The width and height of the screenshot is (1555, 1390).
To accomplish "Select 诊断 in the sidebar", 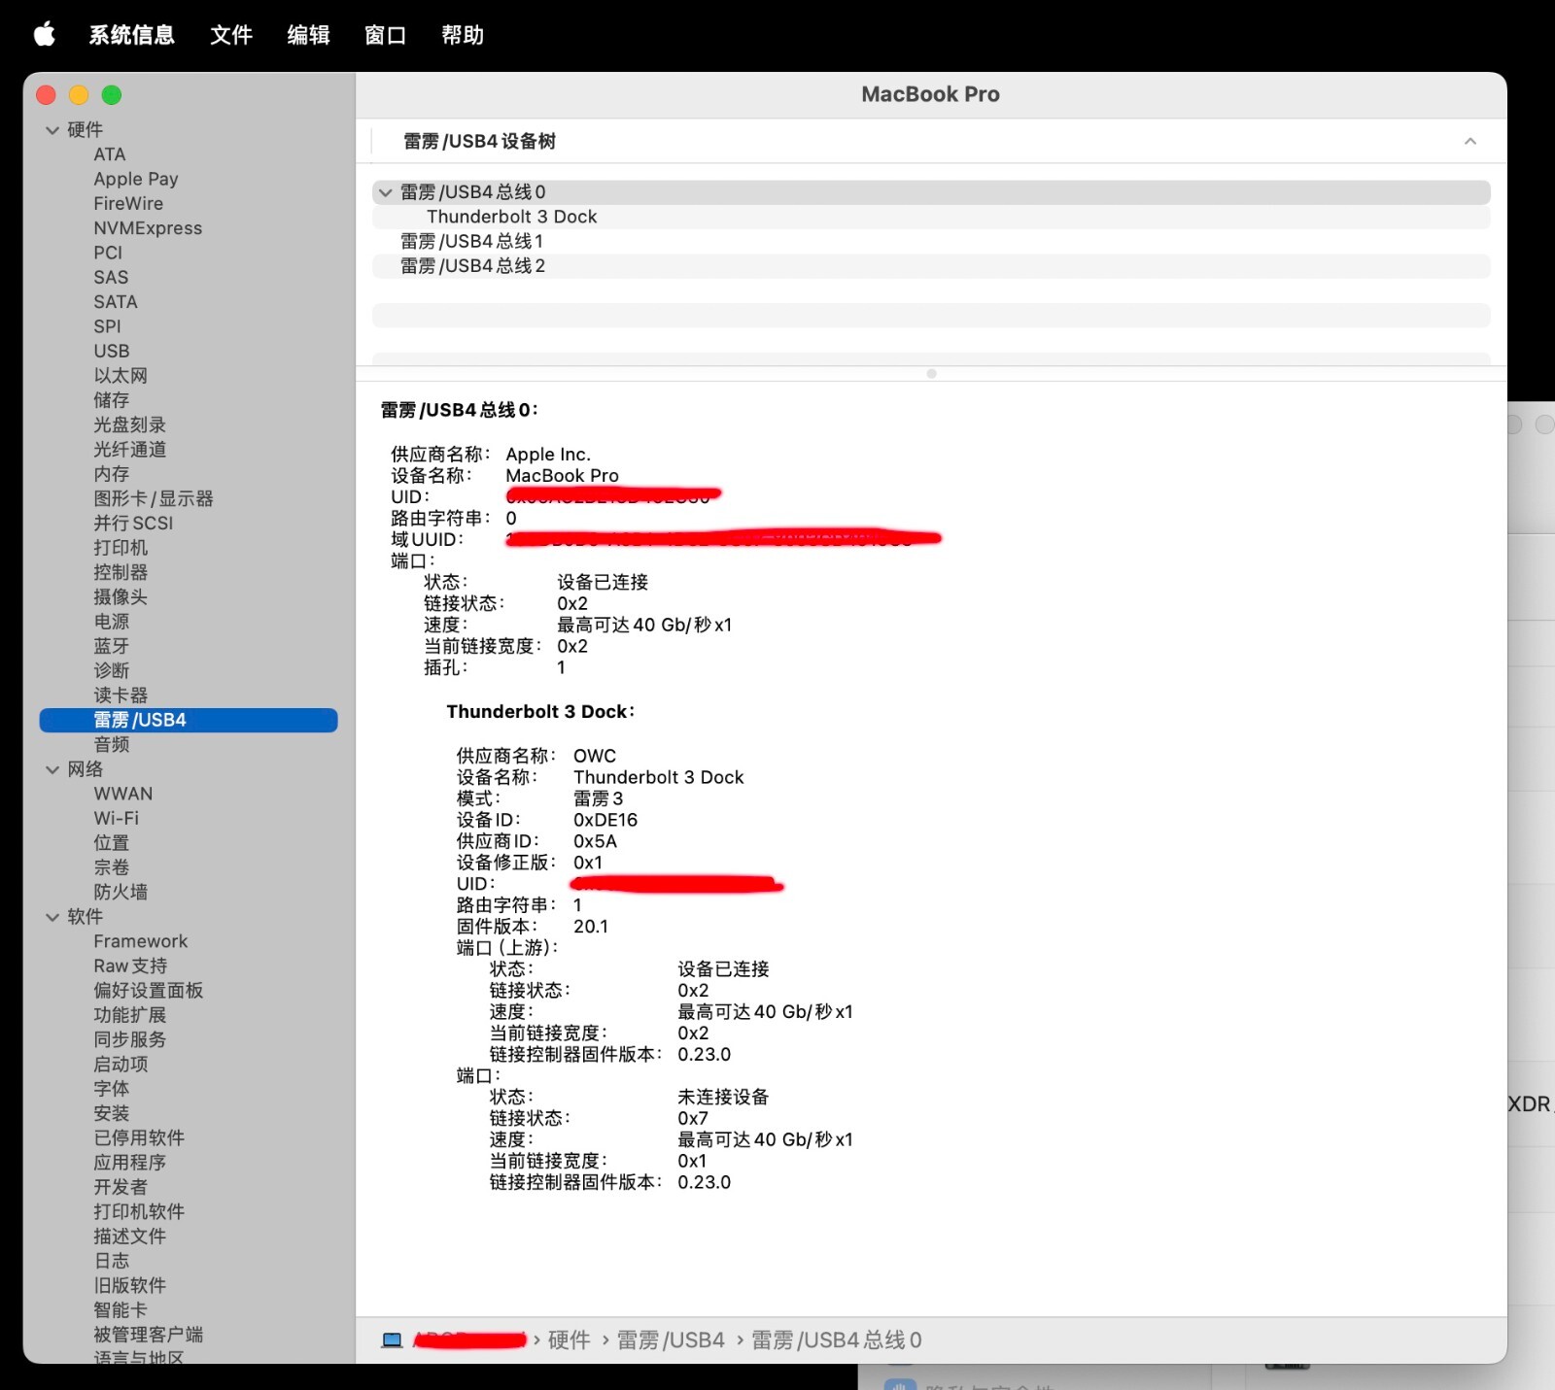I will pyautogui.click(x=112, y=671).
